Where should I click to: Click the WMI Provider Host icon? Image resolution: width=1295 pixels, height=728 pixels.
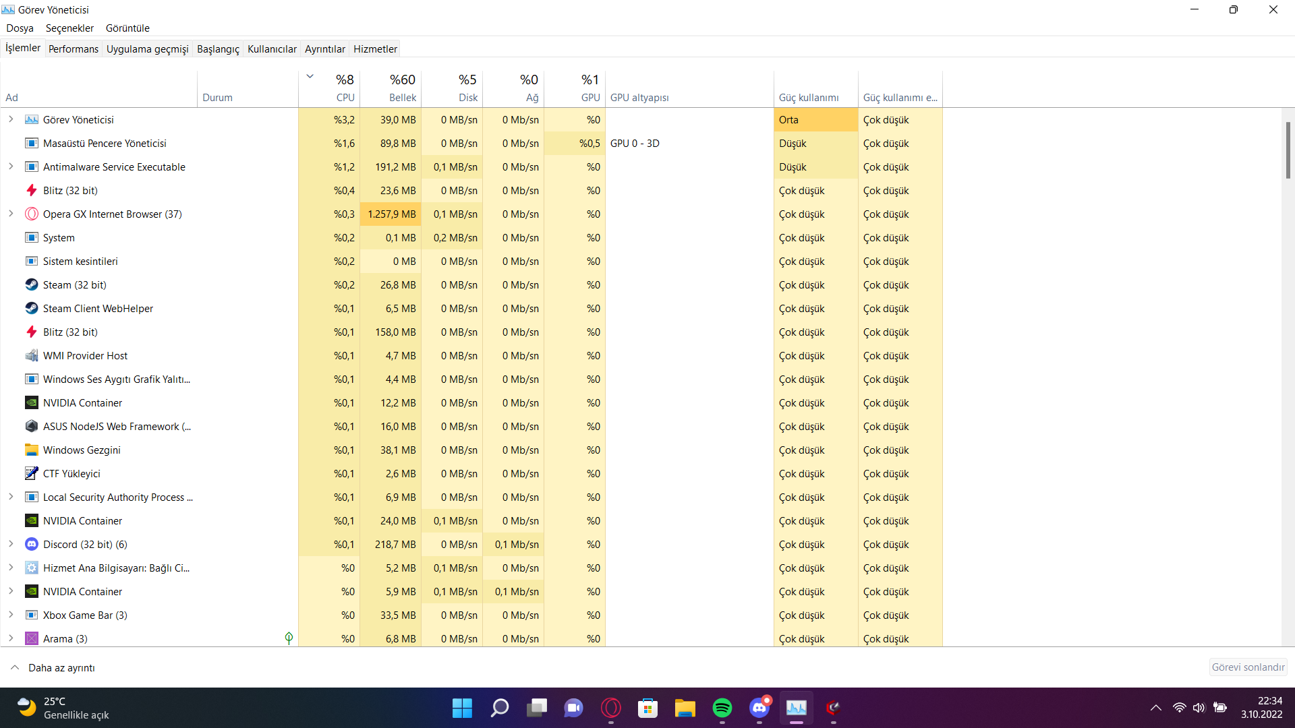tap(32, 356)
